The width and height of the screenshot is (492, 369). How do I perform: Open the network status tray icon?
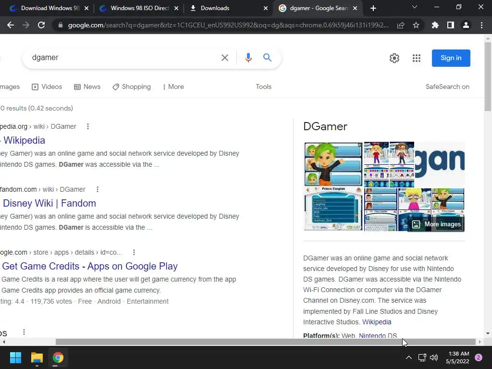[422, 357]
